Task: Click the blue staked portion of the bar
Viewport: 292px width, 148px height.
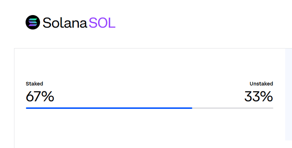Action: tap(108, 108)
